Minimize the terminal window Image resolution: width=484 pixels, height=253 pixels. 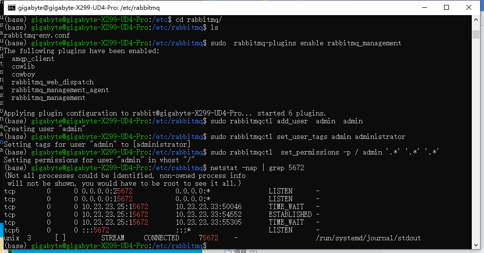point(425,7)
